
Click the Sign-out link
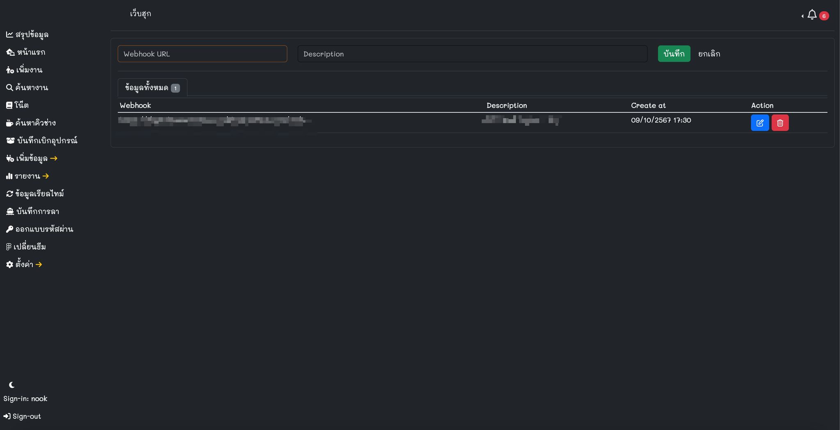point(23,416)
